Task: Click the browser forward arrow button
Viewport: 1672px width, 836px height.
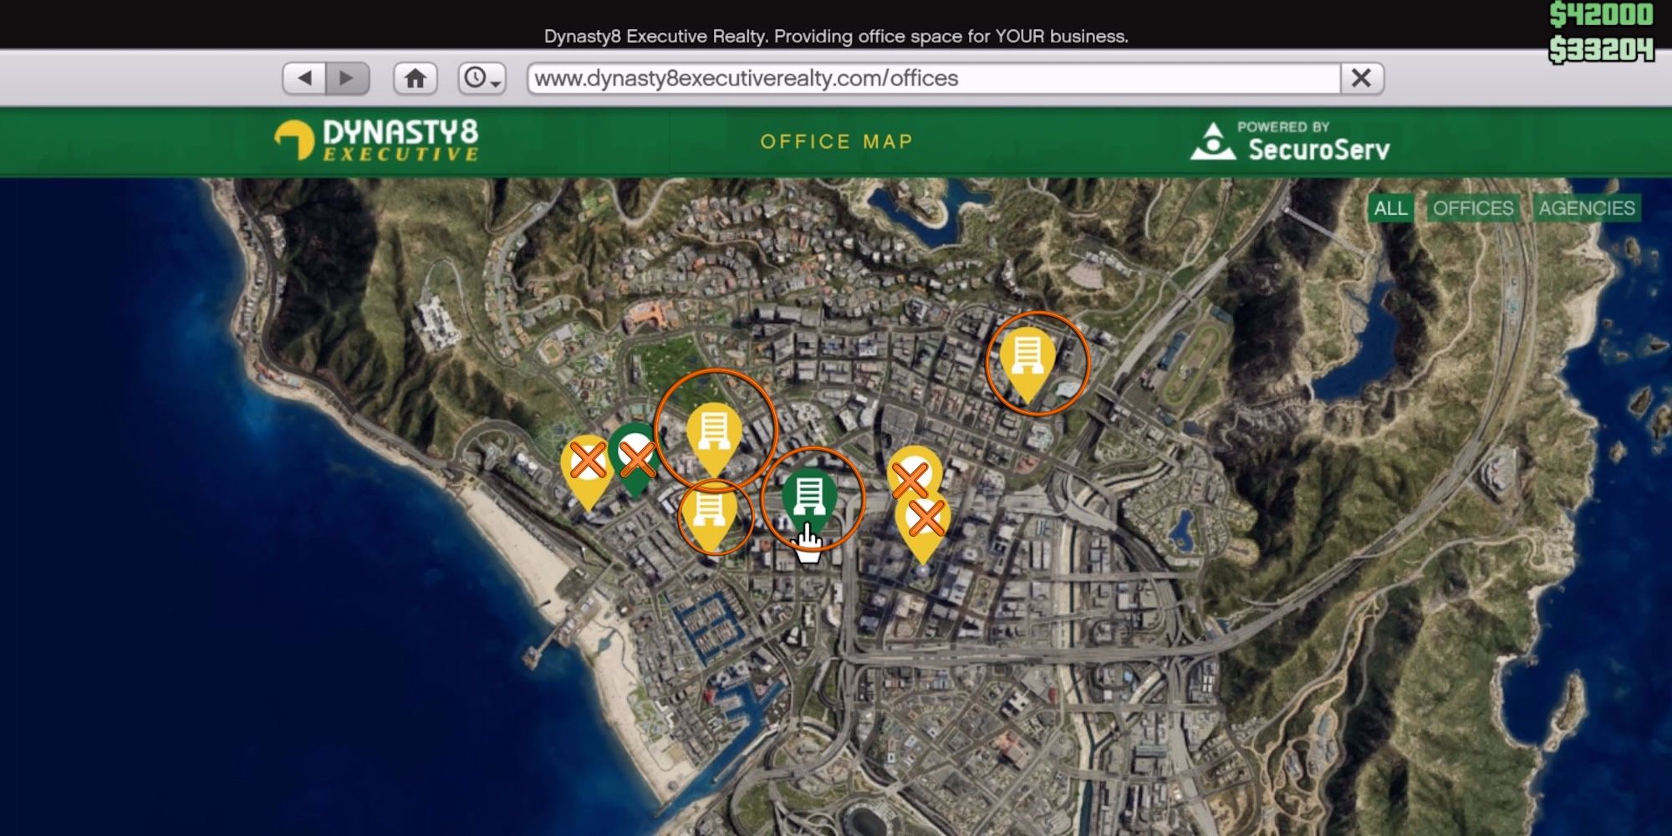Action: tap(347, 79)
